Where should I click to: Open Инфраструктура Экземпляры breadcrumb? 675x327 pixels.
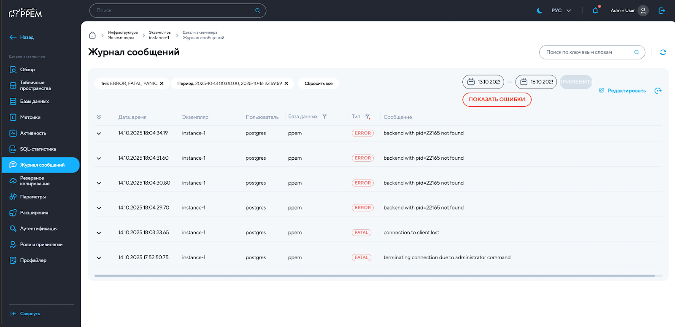tap(123, 35)
